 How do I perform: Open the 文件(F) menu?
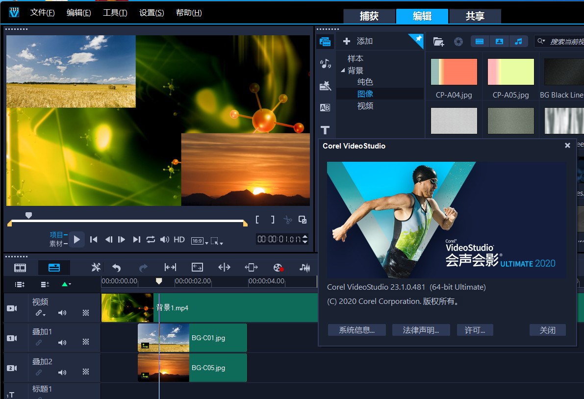coord(43,13)
